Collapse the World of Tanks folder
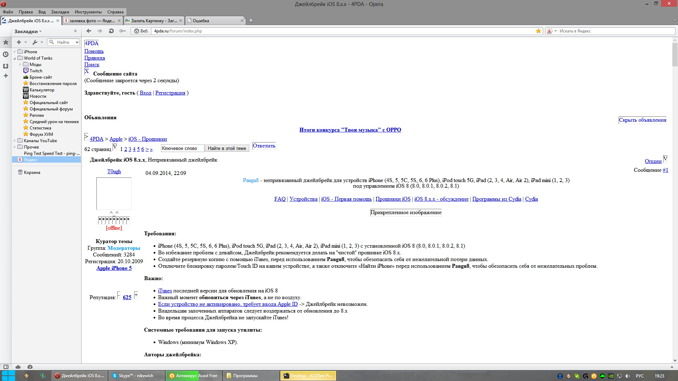Image resolution: width=678 pixels, height=381 pixels. point(14,58)
